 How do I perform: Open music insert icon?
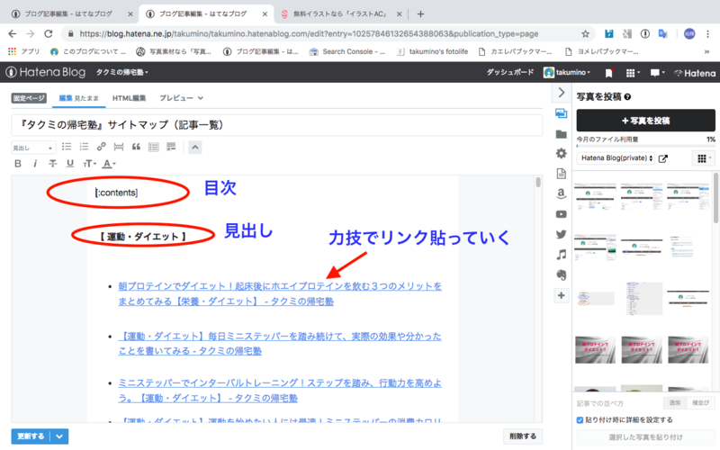[x=561, y=255]
